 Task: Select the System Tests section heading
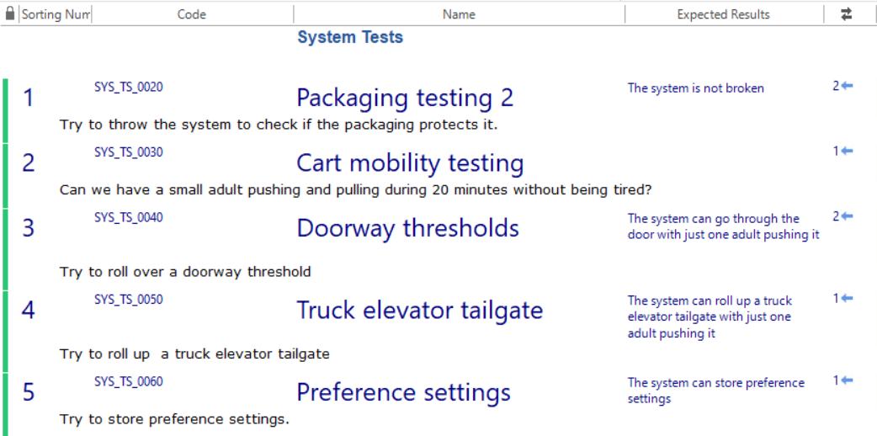tap(350, 38)
